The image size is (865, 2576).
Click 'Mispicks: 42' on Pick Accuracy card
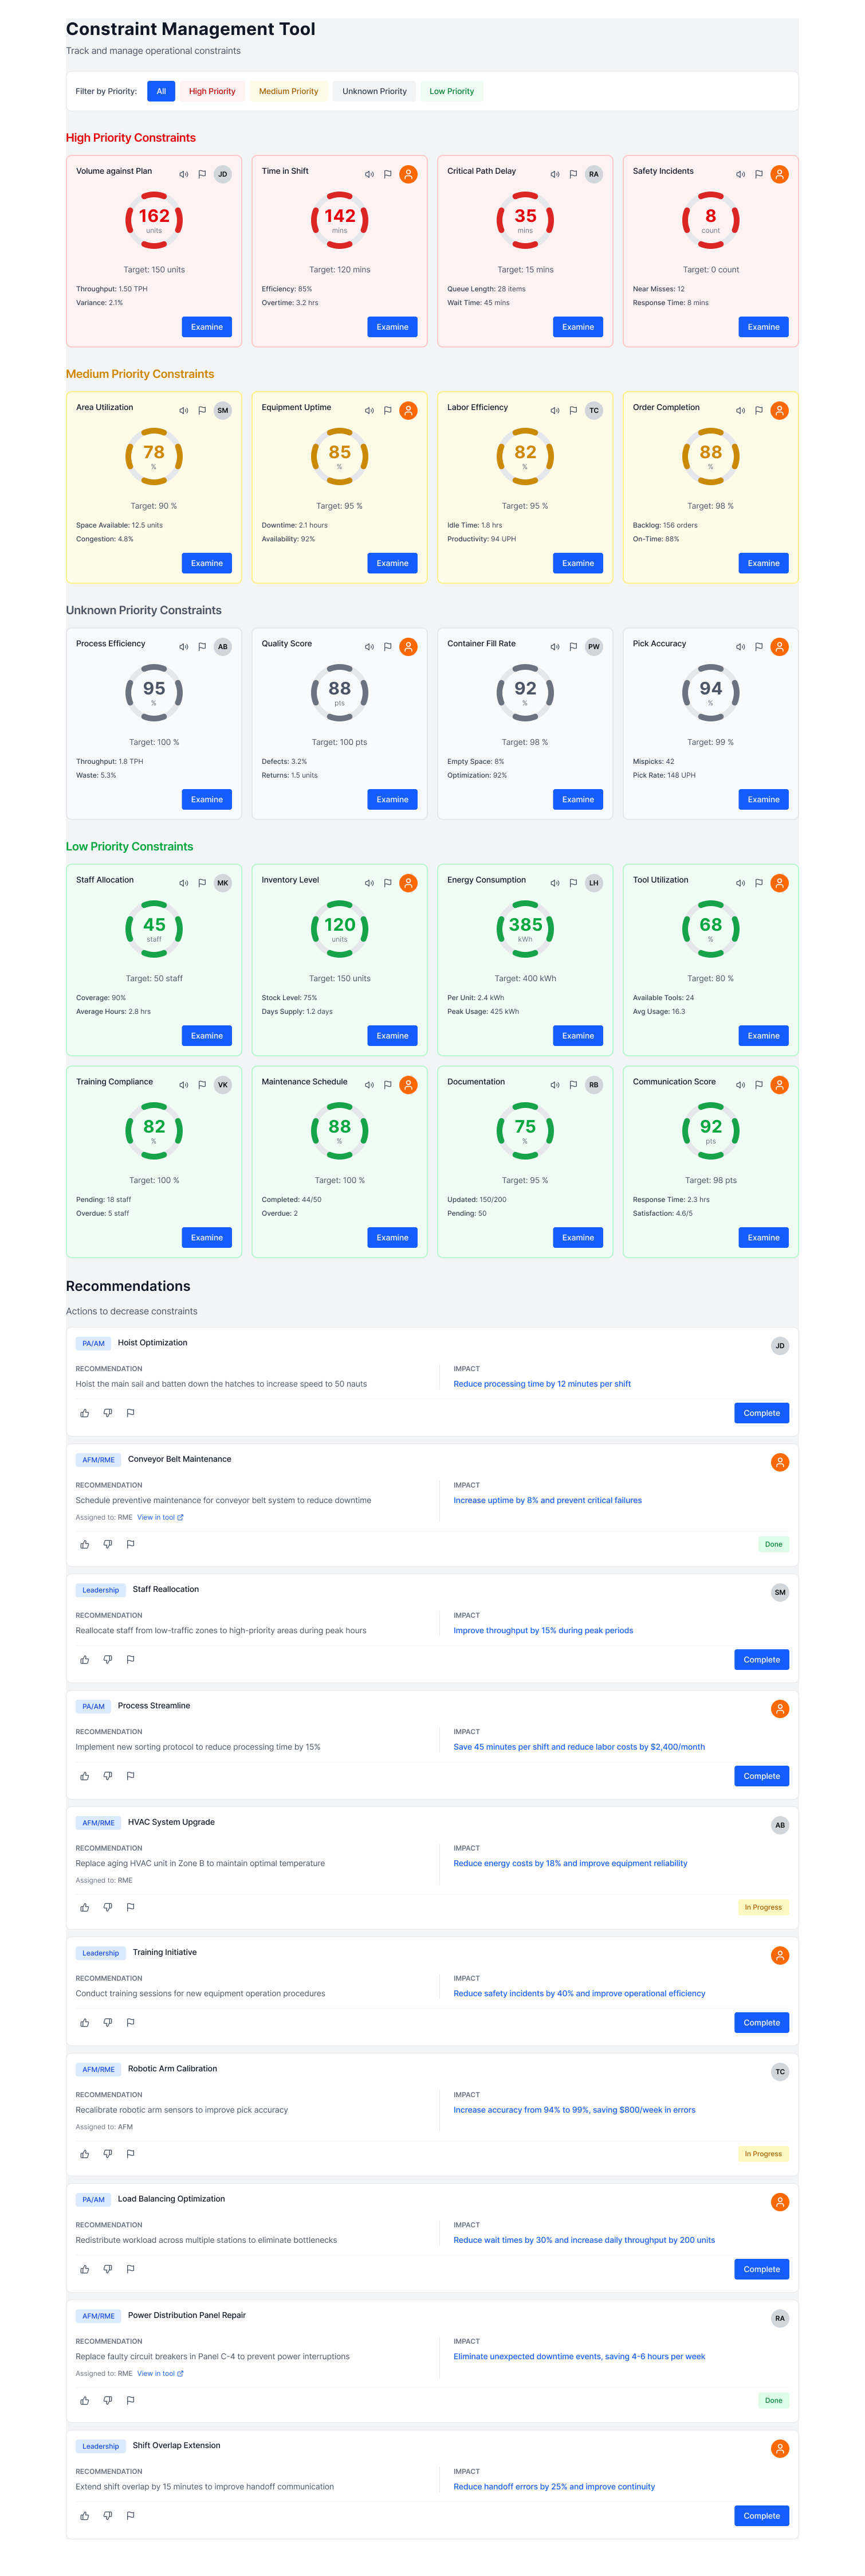point(653,761)
